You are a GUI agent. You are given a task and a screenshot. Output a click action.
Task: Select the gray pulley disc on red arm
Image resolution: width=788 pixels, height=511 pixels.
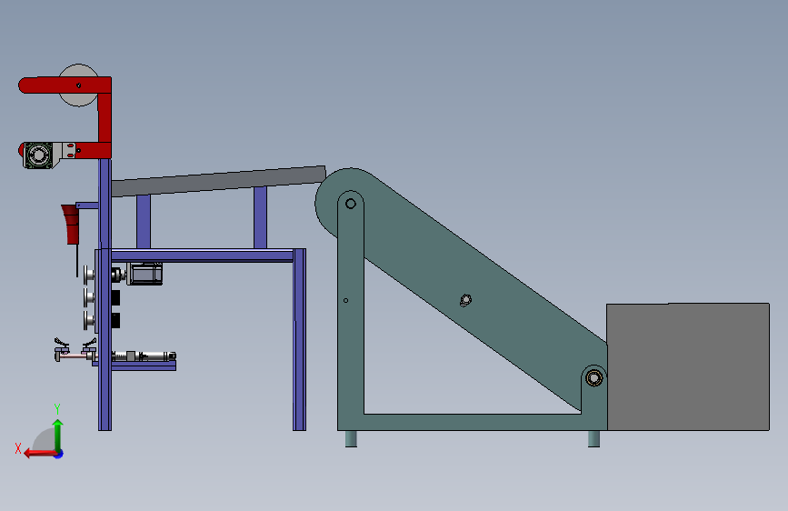coord(78,85)
